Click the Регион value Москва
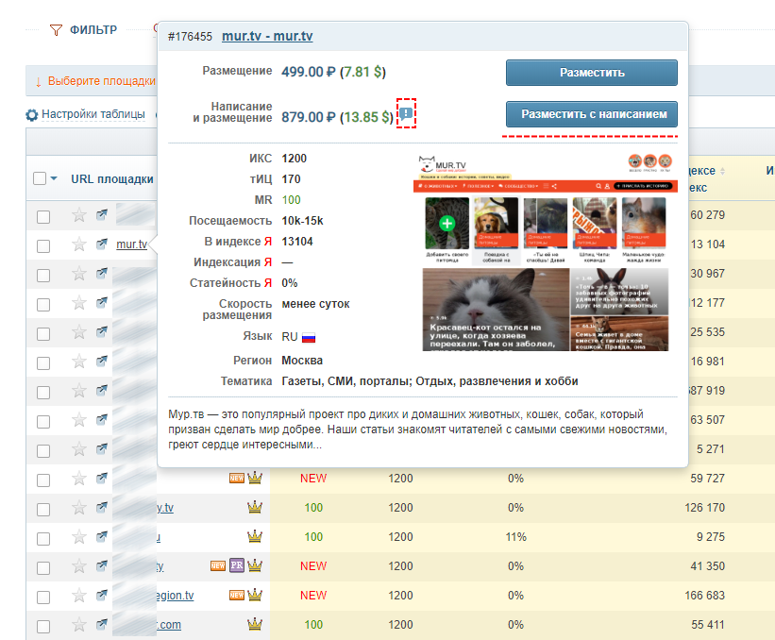Screen dimensions: 775x640 (x=302, y=361)
